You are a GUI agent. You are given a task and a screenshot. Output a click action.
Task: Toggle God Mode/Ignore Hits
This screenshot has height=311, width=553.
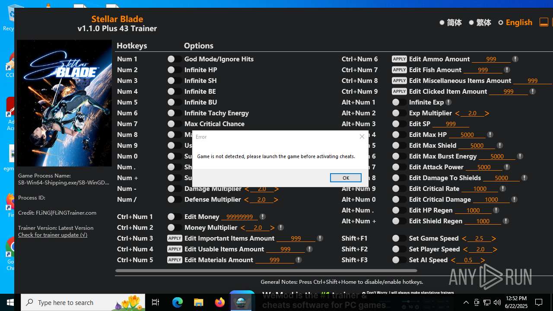click(174, 59)
